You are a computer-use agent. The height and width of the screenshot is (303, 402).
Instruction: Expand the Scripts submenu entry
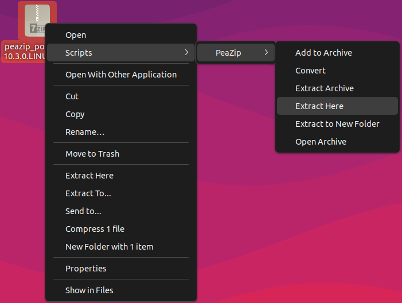[x=121, y=53]
